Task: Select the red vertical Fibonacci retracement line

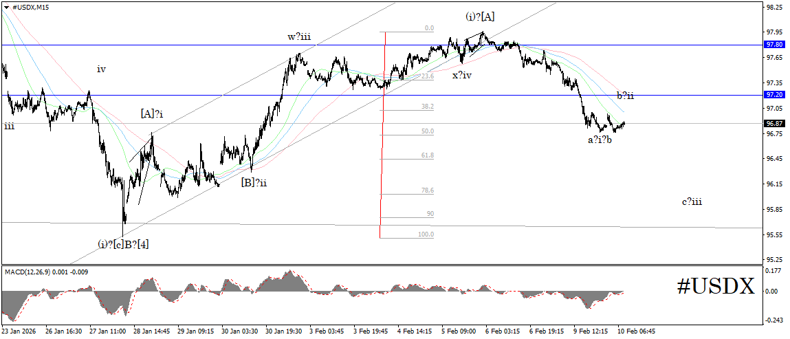Action: pyautogui.click(x=384, y=135)
